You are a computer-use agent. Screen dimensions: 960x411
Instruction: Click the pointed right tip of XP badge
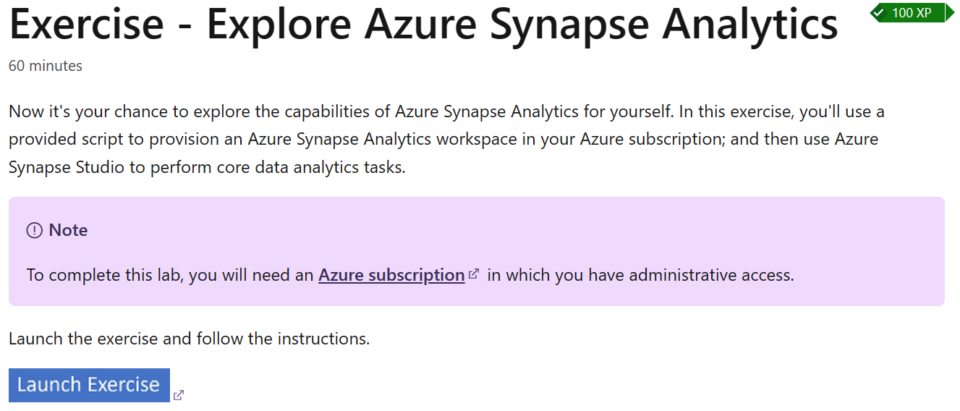(x=950, y=12)
